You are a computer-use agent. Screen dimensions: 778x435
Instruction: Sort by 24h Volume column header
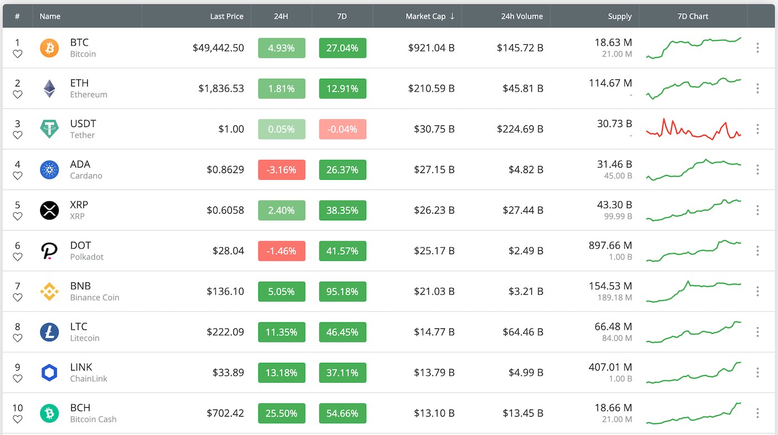[x=521, y=17]
